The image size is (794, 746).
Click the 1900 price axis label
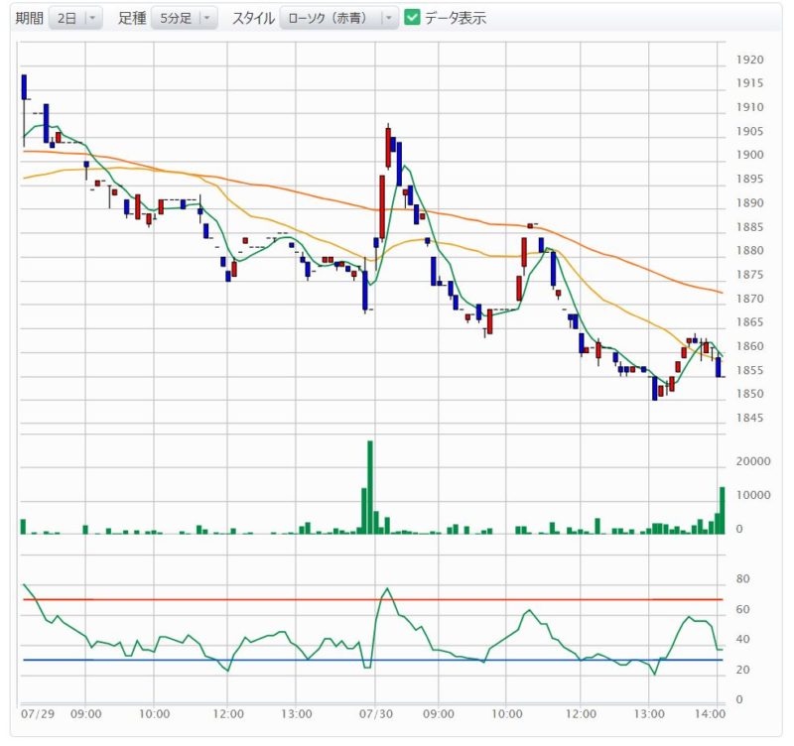click(x=749, y=155)
